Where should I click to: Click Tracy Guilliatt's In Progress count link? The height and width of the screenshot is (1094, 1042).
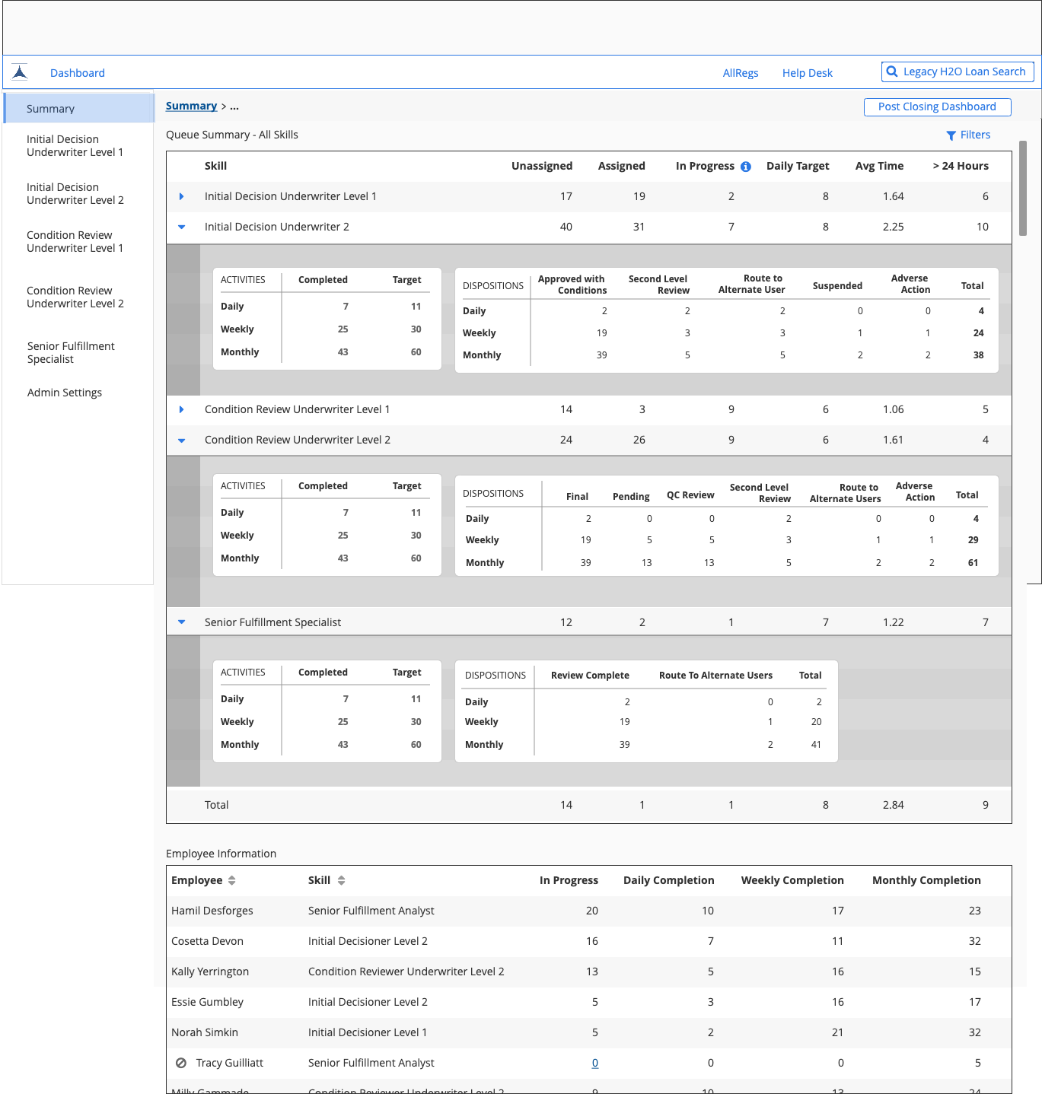[x=595, y=1063]
